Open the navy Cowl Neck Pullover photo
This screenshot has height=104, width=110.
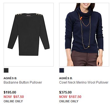coord(84,34)
